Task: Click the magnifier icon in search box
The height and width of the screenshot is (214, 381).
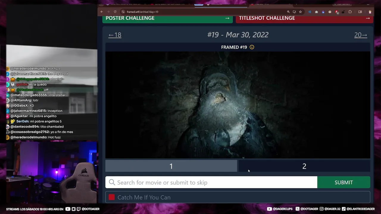Action: 112,182
